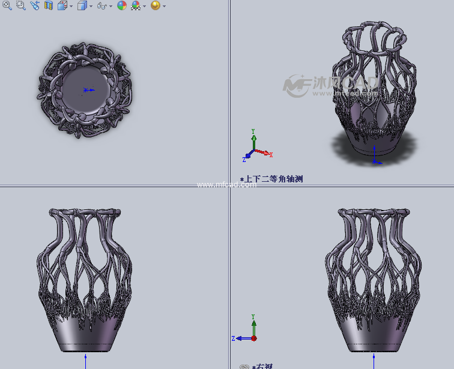Open Edit Appearance color ball
The height and width of the screenshot is (369, 454).
click(122, 5)
